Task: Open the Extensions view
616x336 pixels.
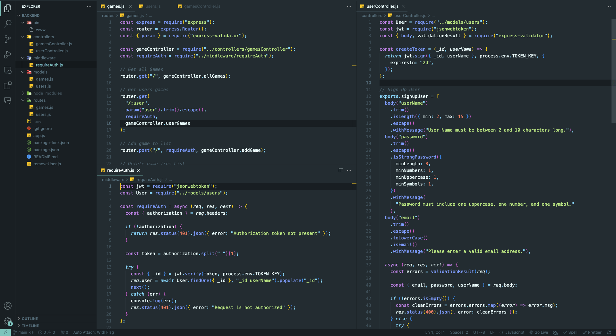Action: click(x=8, y=85)
